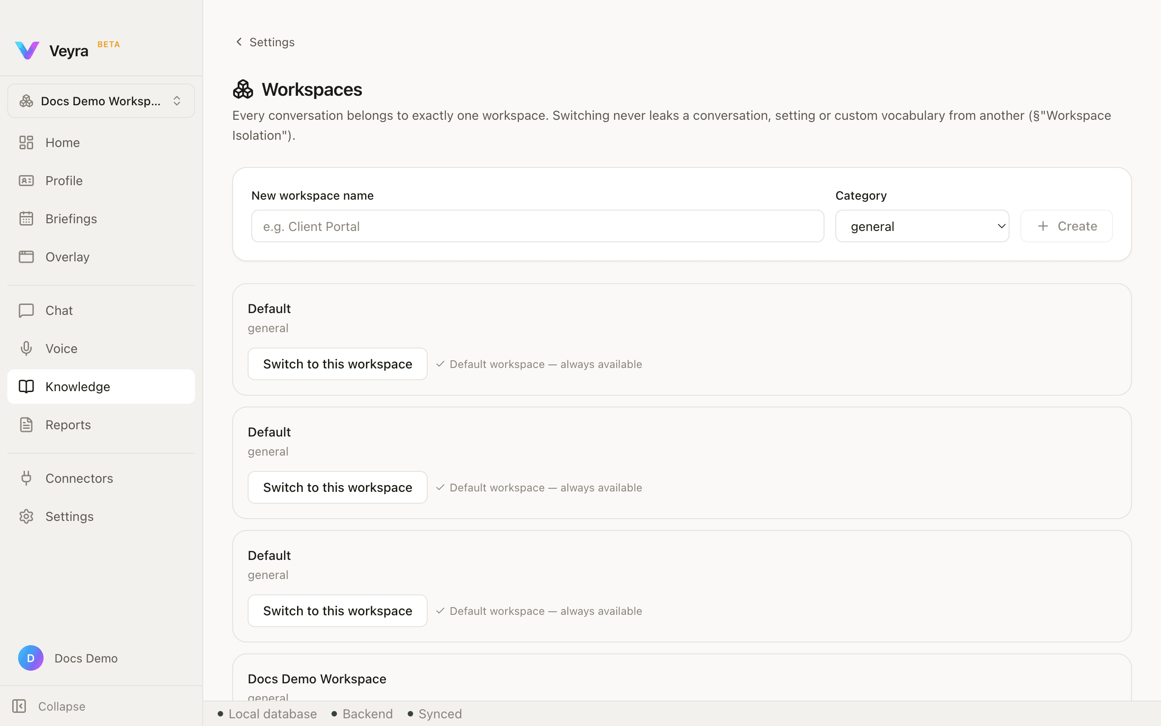This screenshot has width=1161, height=726.
Task: Click the Workspaces cubes heading icon
Action: point(243,89)
